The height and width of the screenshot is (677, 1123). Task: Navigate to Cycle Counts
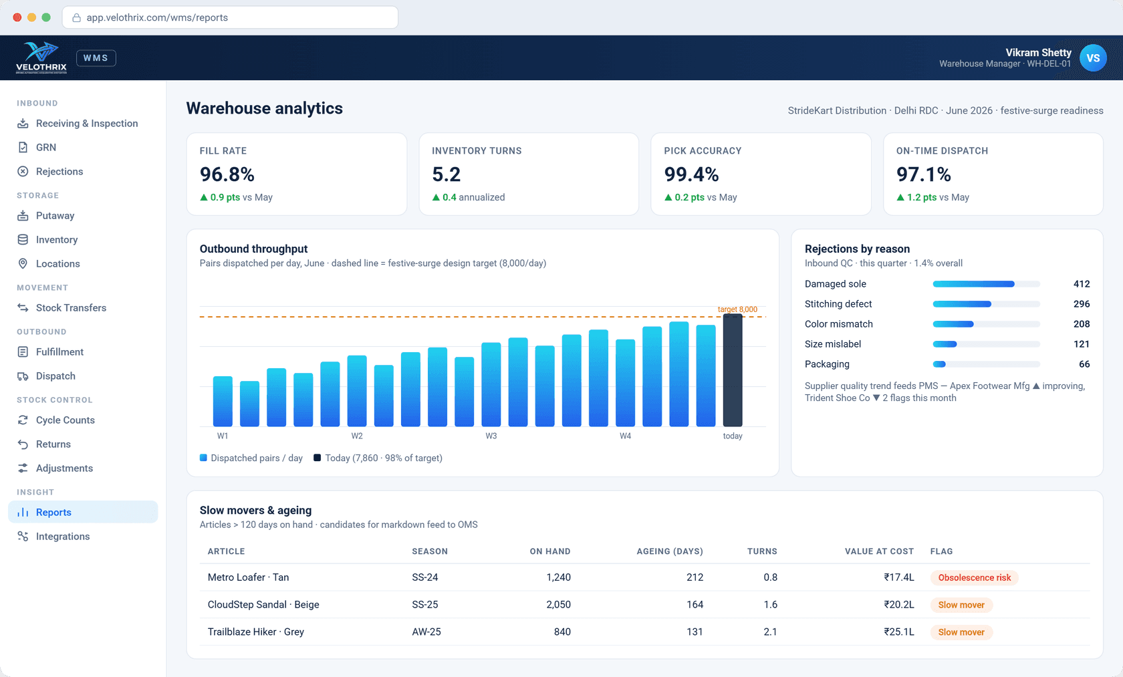pyautogui.click(x=83, y=420)
